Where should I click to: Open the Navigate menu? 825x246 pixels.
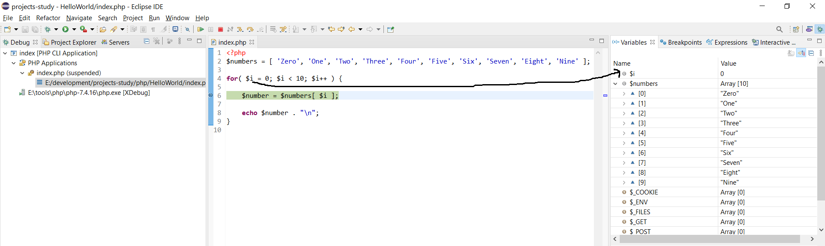tap(79, 18)
